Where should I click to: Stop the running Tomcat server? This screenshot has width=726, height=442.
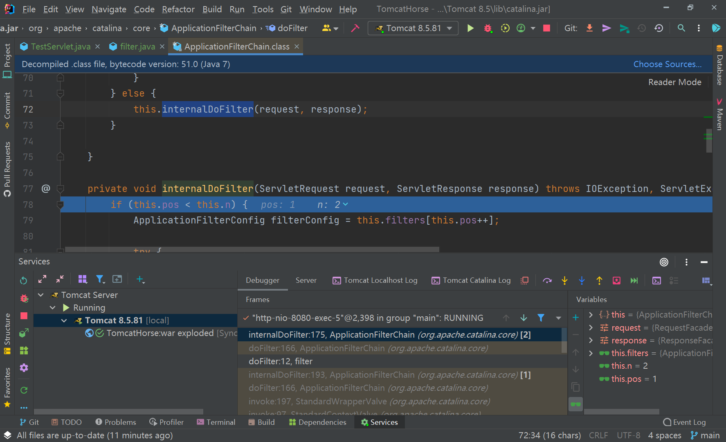pyautogui.click(x=546, y=28)
